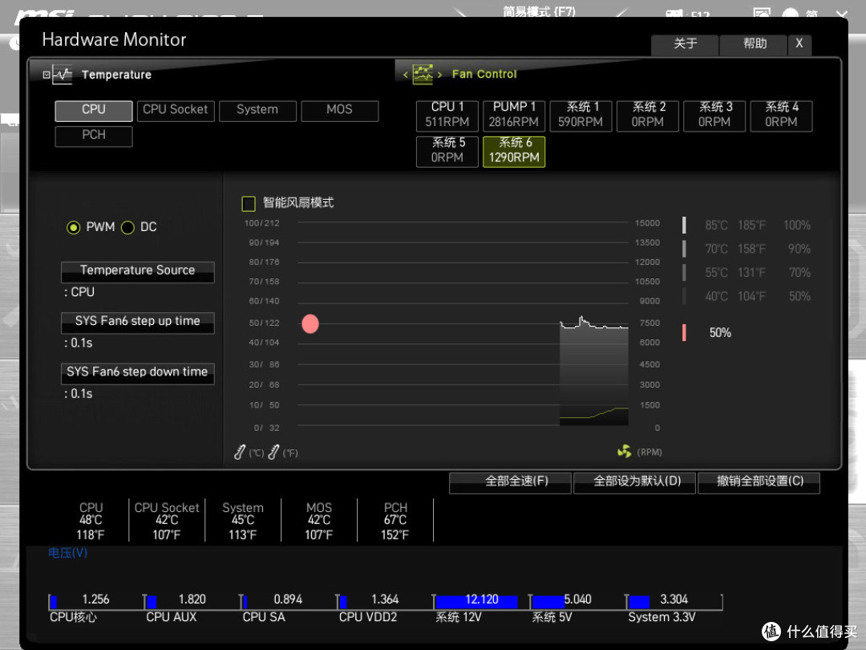
Task: Click the Celsius thermometer icon
Action: click(x=240, y=452)
